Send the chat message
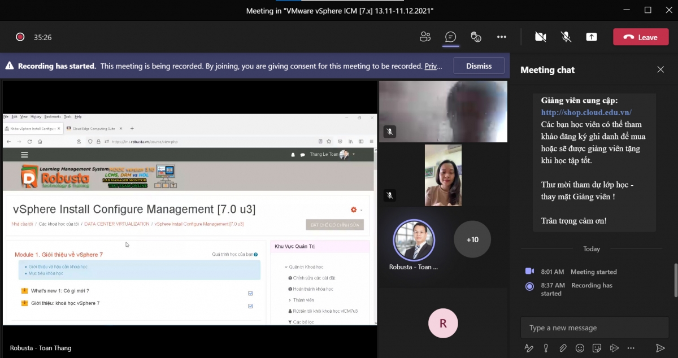The width and height of the screenshot is (678, 358). point(660,348)
